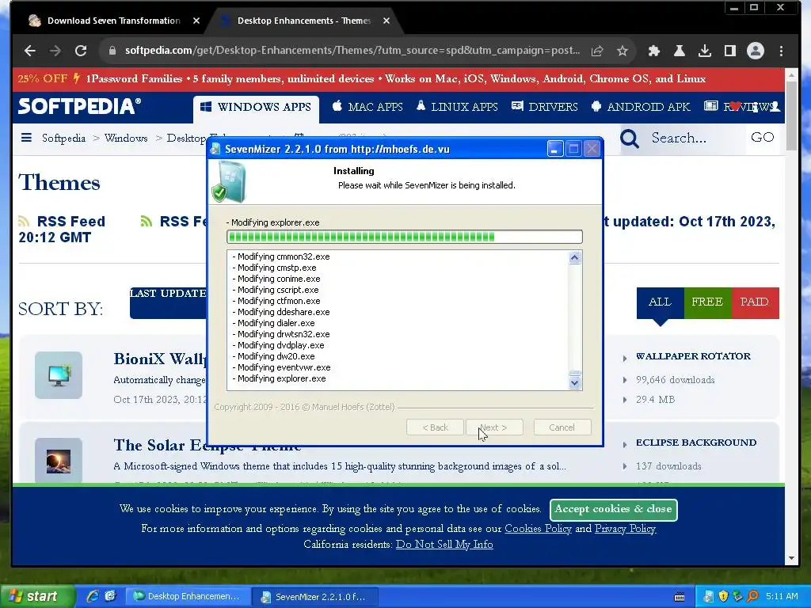This screenshot has height=608, width=811.
Task: Click Next in the SevenMizer installer
Action: [x=494, y=427]
